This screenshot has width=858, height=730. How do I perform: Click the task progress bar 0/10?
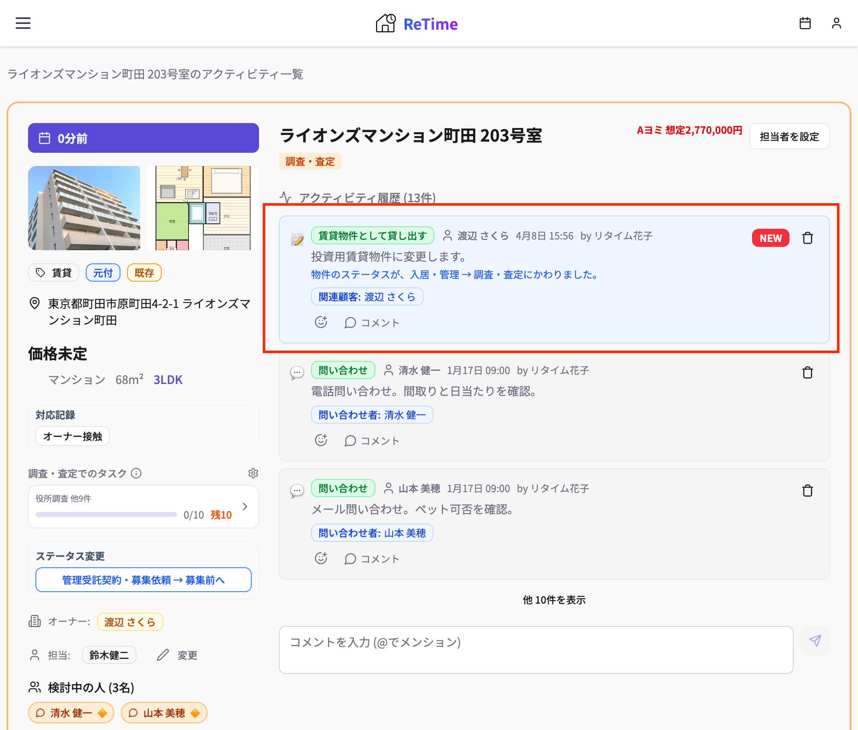[x=106, y=514]
